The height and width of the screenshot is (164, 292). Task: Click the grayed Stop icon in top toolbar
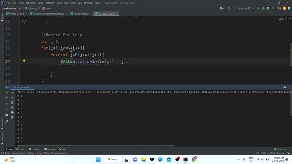(x=273, y=8)
